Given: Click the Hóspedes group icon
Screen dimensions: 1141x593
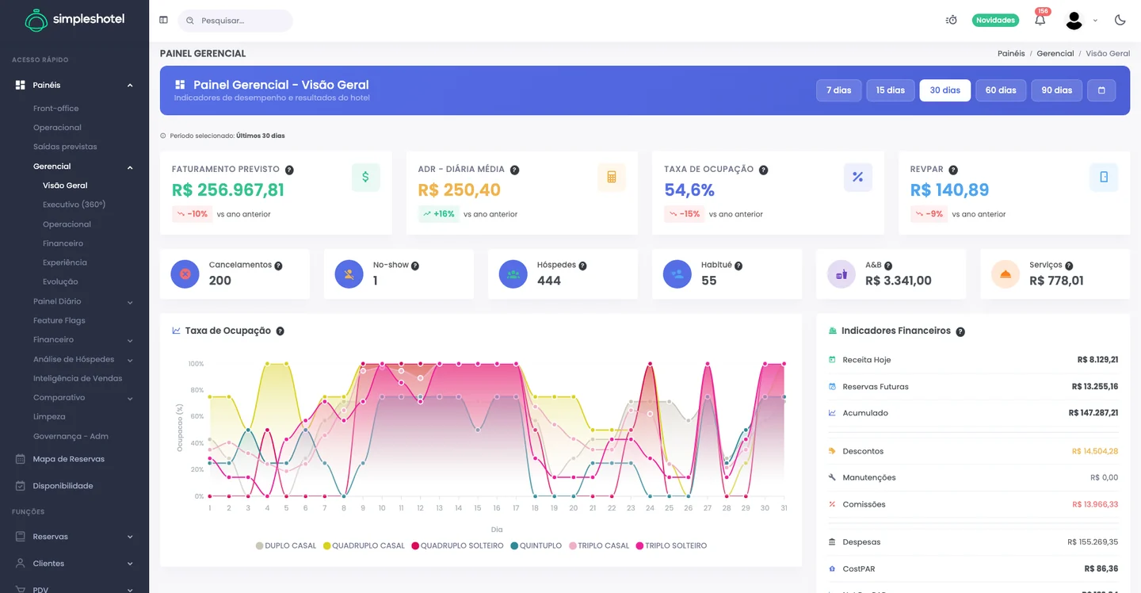Looking at the screenshot, I should click(513, 274).
